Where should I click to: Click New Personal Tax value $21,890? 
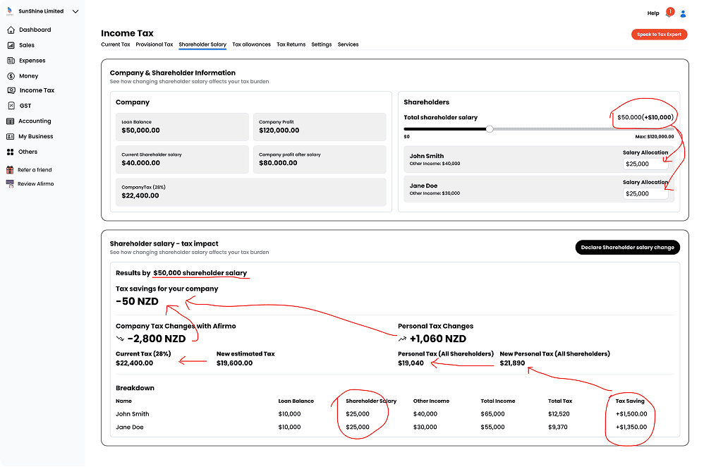click(x=512, y=363)
